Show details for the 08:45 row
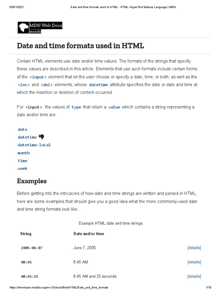Viewport: 221px width, 295px height. click(194, 262)
